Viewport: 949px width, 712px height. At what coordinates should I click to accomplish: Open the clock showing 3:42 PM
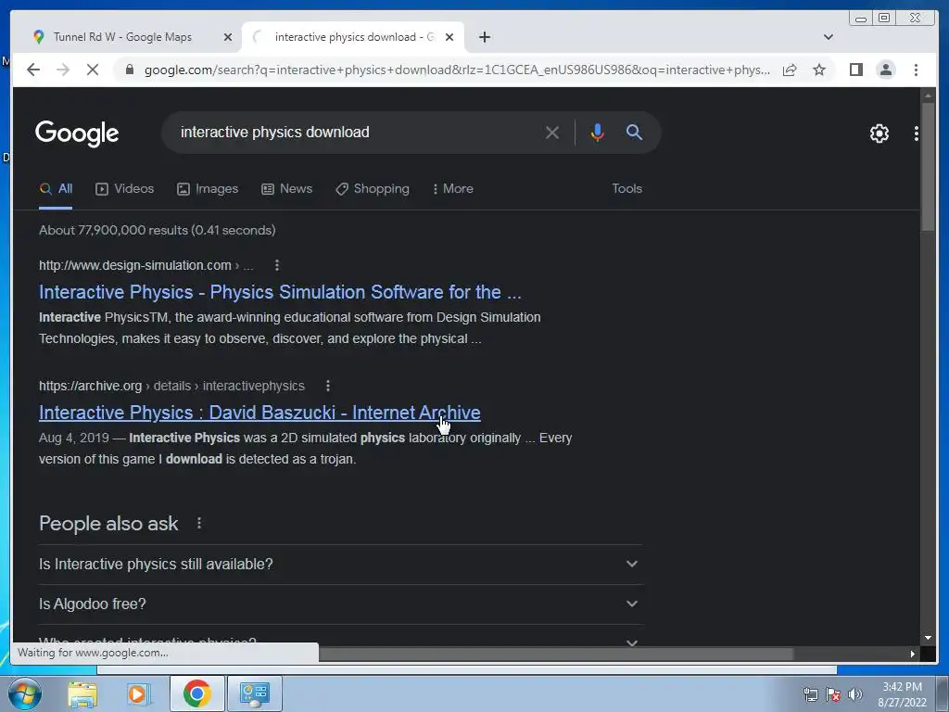coord(902,694)
